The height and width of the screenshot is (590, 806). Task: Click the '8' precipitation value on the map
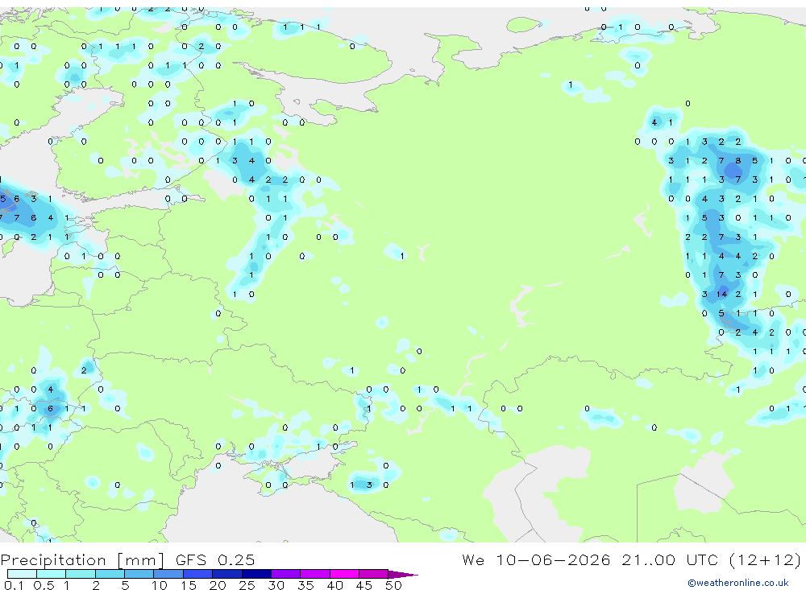[x=738, y=161]
